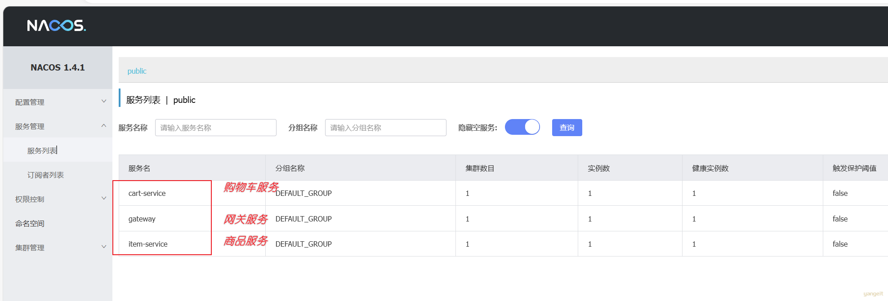The height and width of the screenshot is (301, 888).
Task: Click 实例数 value in item-service row
Action: (590, 244)
